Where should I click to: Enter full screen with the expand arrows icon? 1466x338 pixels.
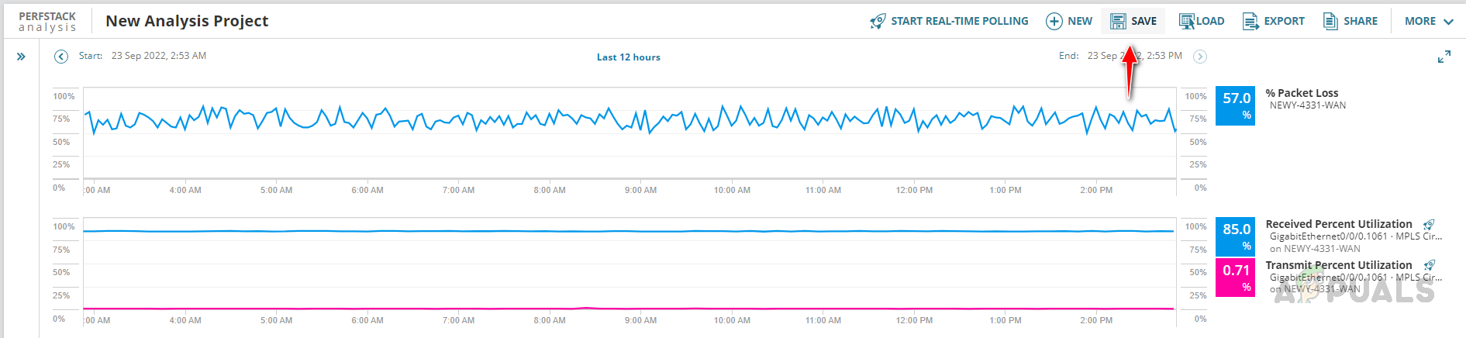click(x=1444, y=57)
